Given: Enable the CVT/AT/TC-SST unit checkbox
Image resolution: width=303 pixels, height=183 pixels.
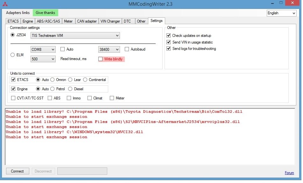Looking at the screenshot, I should tap(13, 98).
